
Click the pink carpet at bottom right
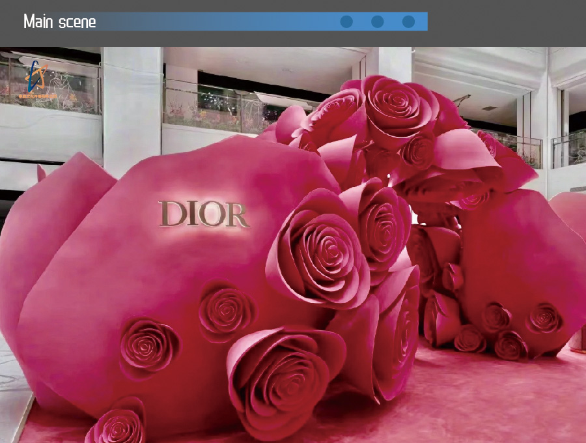508,404
